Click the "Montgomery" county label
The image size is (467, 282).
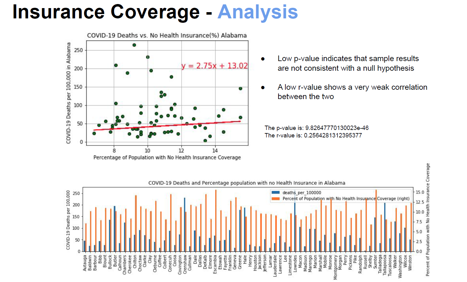tap(335, 267)
